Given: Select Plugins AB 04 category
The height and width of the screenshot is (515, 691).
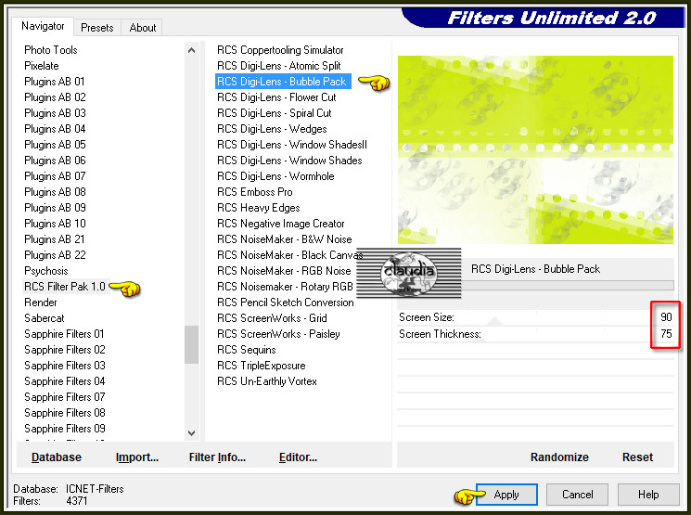Looking at the screenshot, I should click(55, 129).
